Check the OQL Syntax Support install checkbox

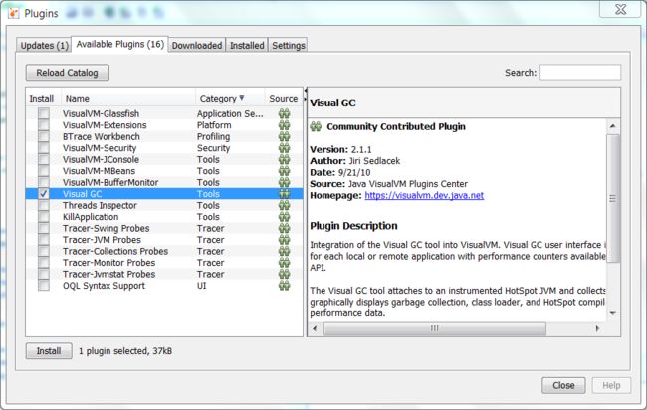(44, 286)
